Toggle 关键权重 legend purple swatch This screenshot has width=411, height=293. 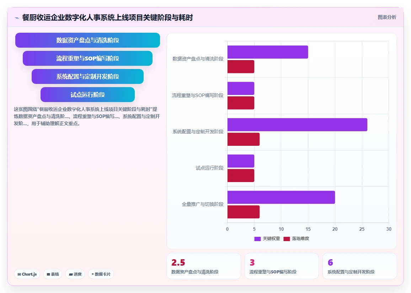[257, 239]
